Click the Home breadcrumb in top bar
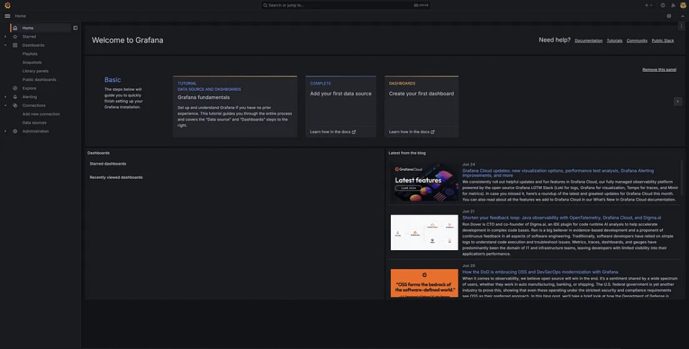This screenshot has height=349, width=689. pos(20,16)
